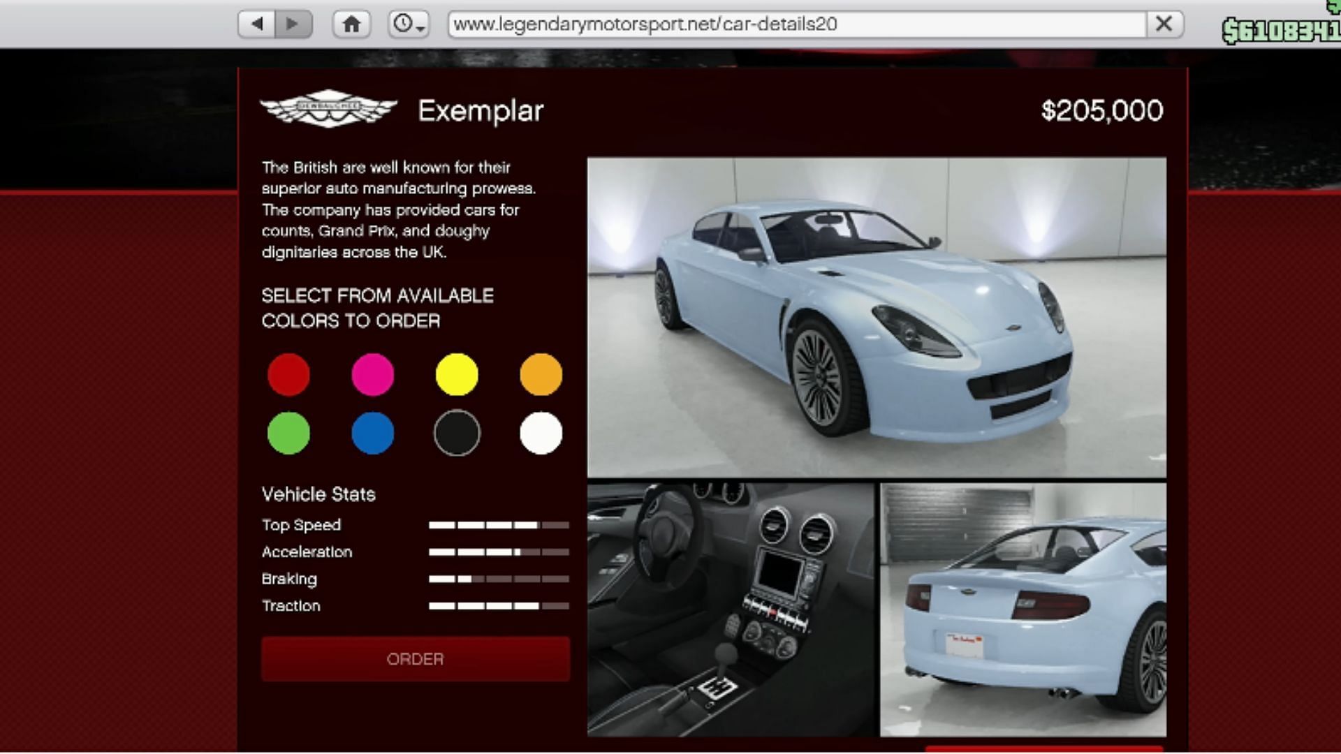Click the Top Speed stat bar

coord(499,525)
